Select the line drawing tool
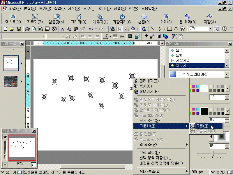The image size is (233, 175). (x=153, y=29)
